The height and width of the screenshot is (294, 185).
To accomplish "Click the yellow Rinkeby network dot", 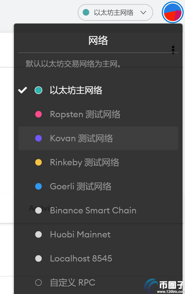I will tap(38, 162).
